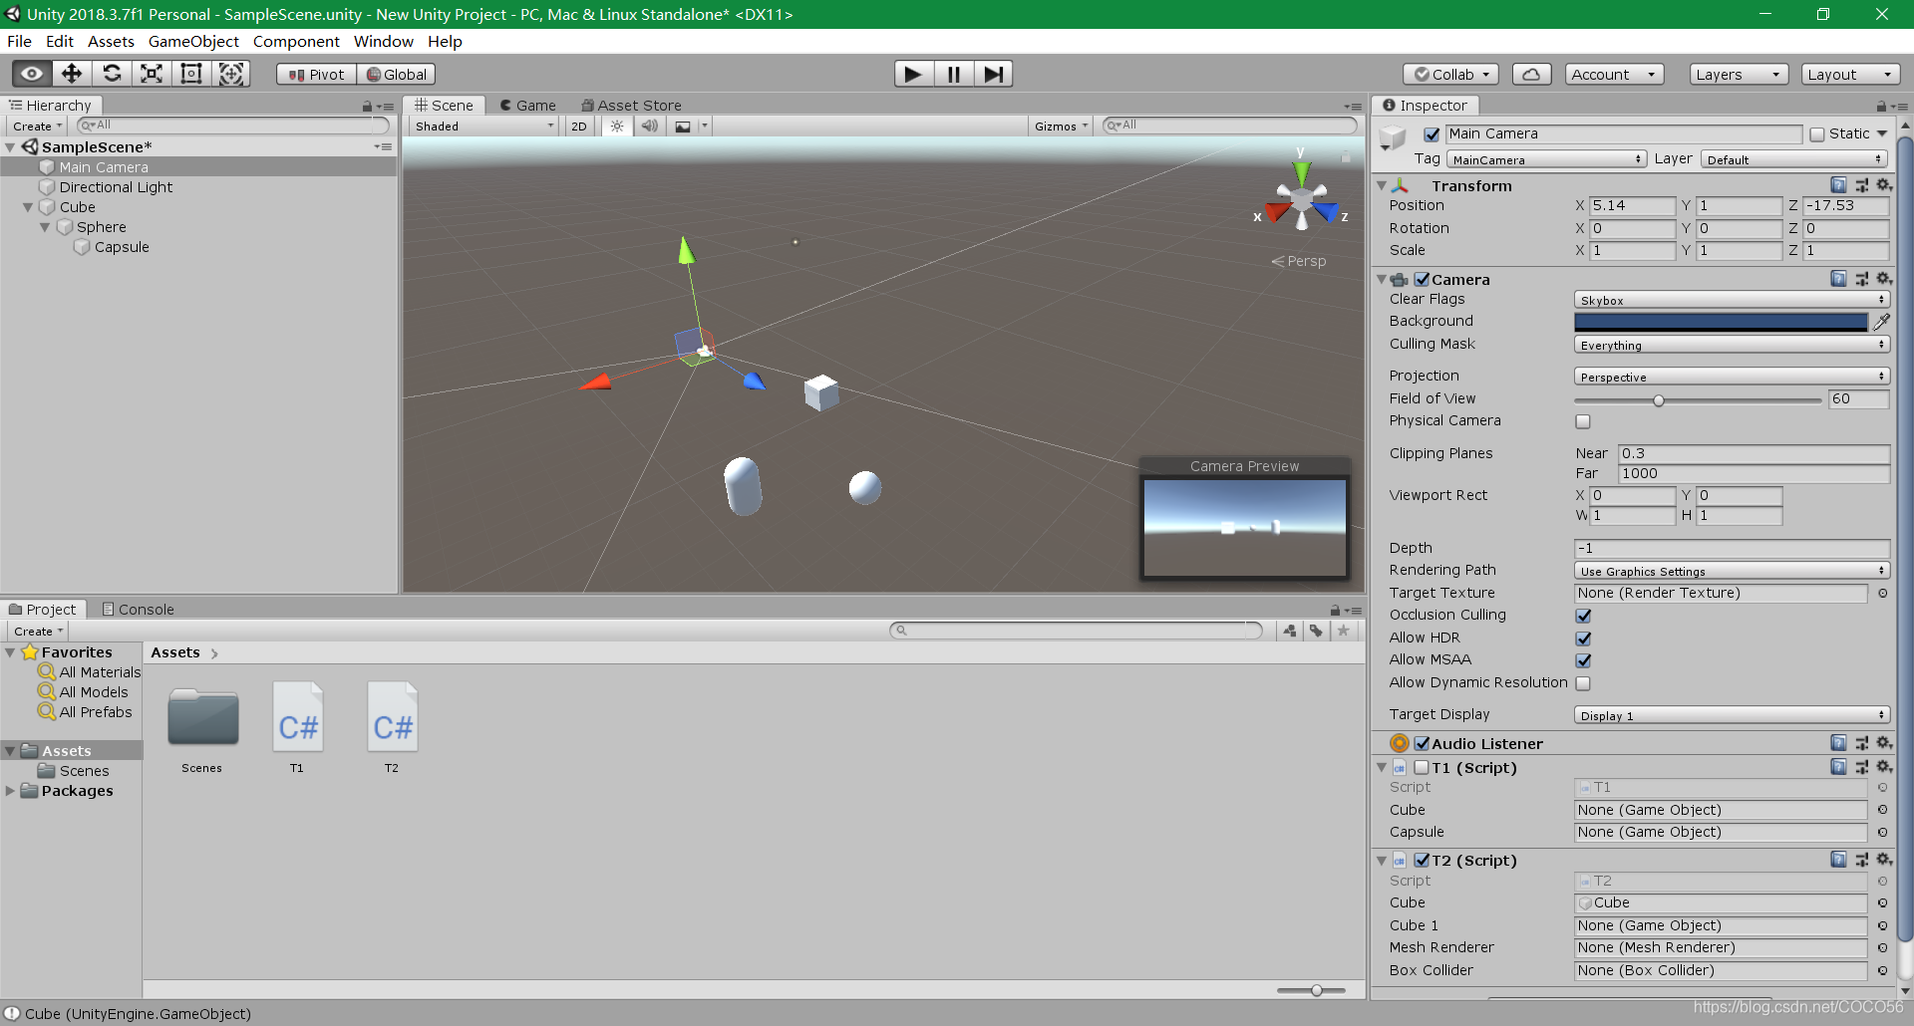
Task: Uncheck Allow HDR
Action: pos(1583,639)
